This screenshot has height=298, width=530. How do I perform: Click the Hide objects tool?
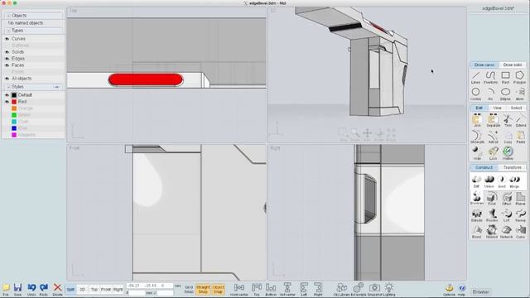pyautogui.click(x=477, y=153)
